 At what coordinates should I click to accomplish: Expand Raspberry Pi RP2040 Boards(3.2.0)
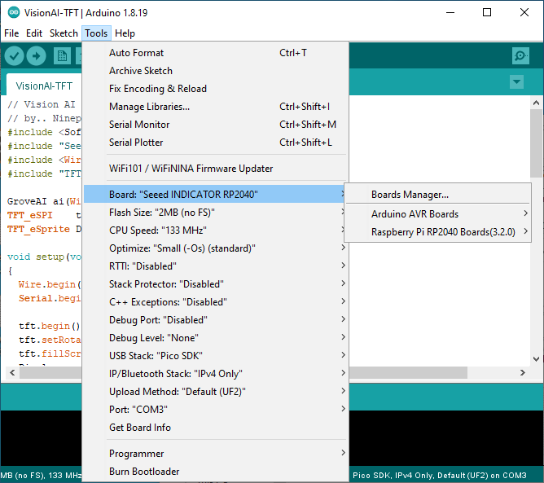(438, 232)
